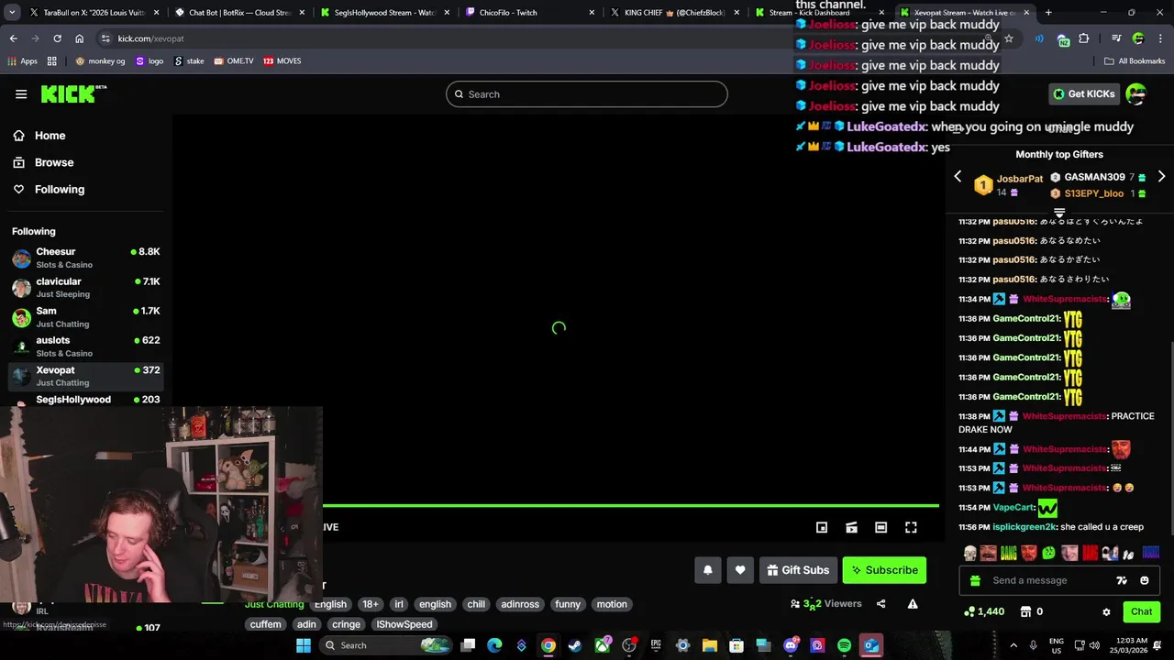Share the stream via the share icon

click(x=880, y=604)
